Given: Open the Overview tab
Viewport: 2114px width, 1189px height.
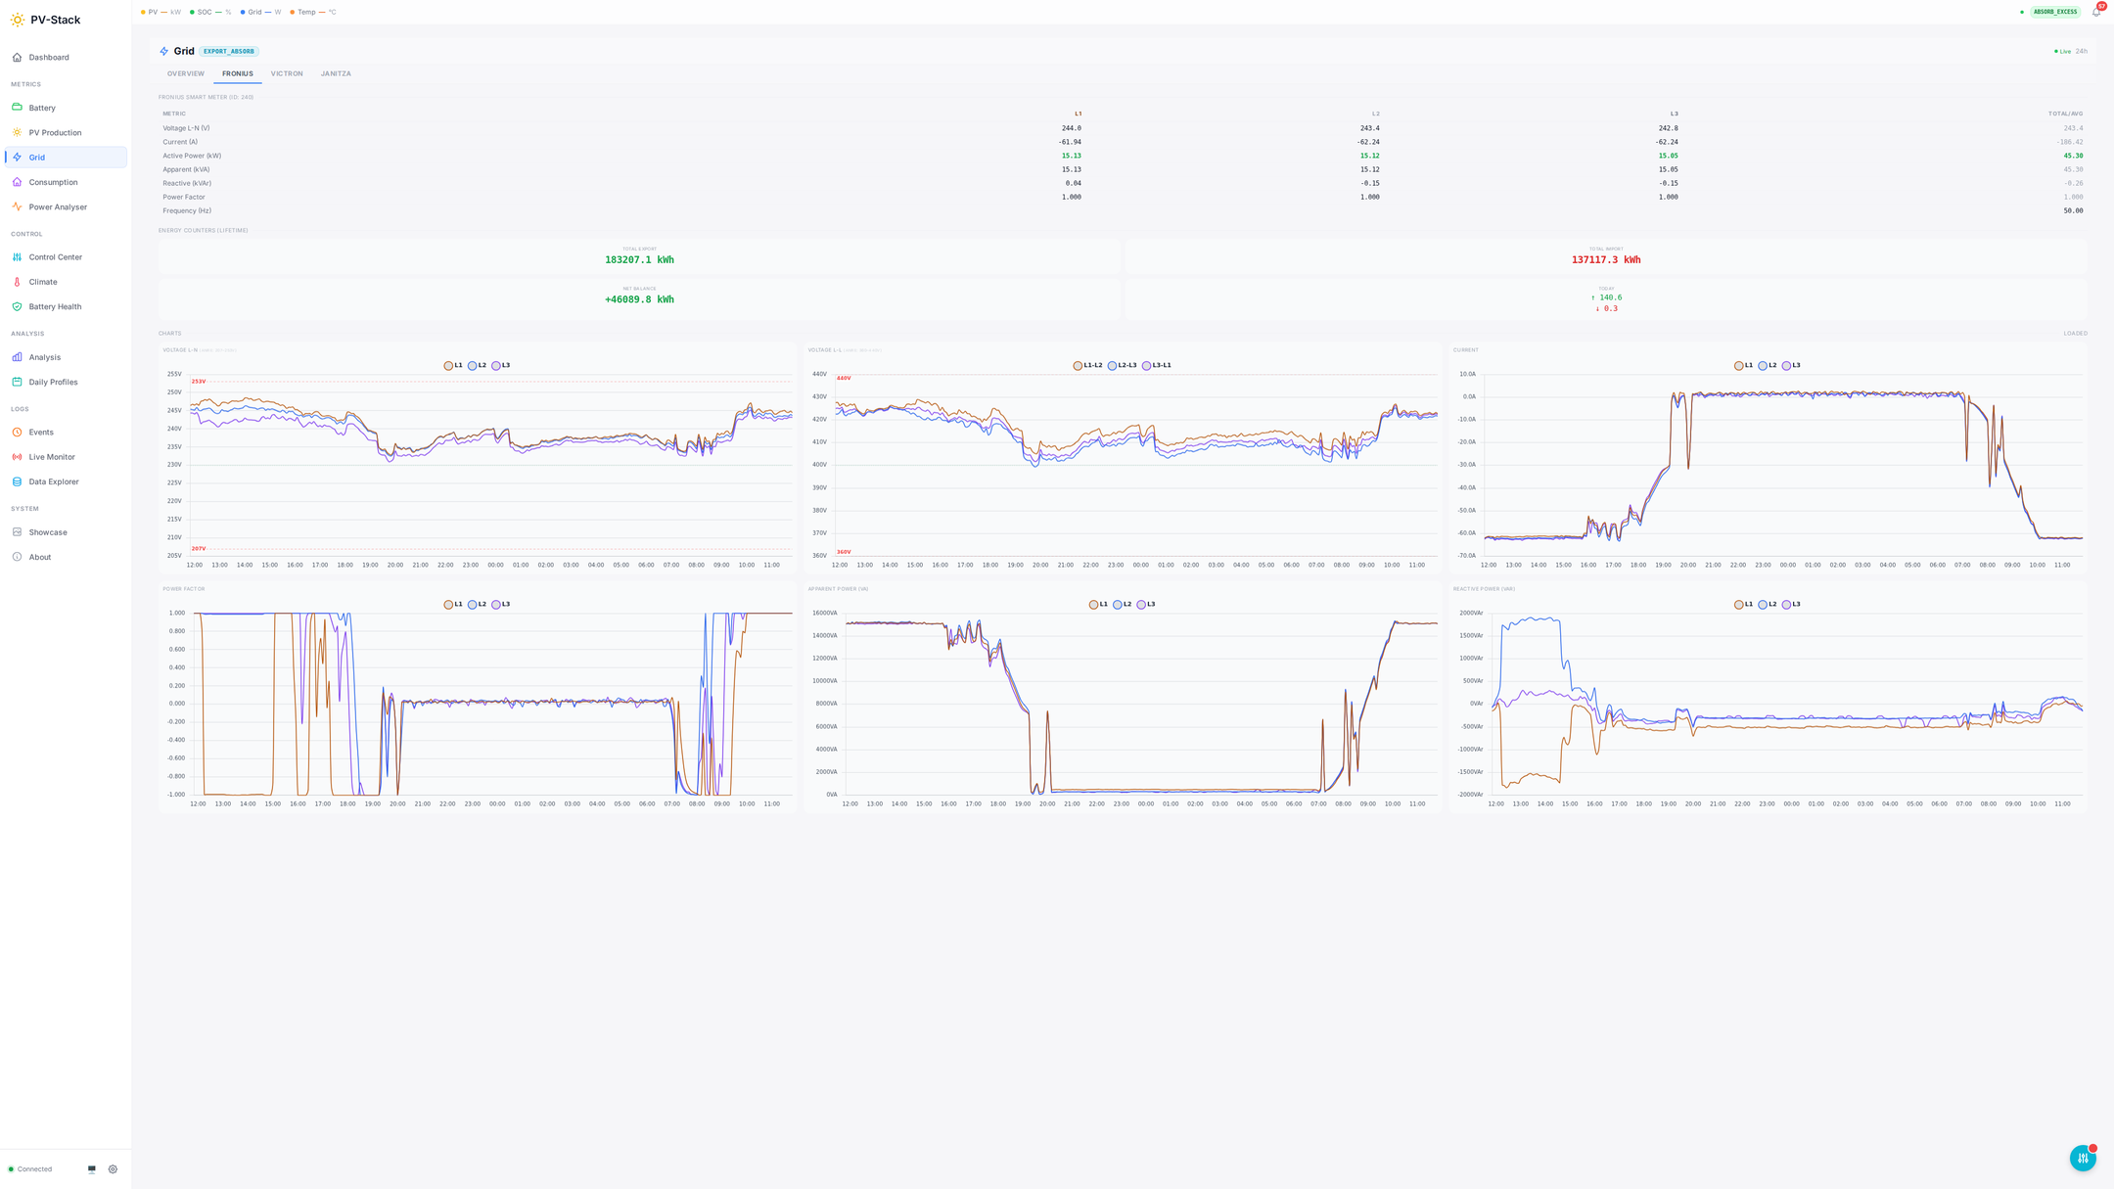Looking at the screenshot, I should pyautogui.click(x=185, y=73).
